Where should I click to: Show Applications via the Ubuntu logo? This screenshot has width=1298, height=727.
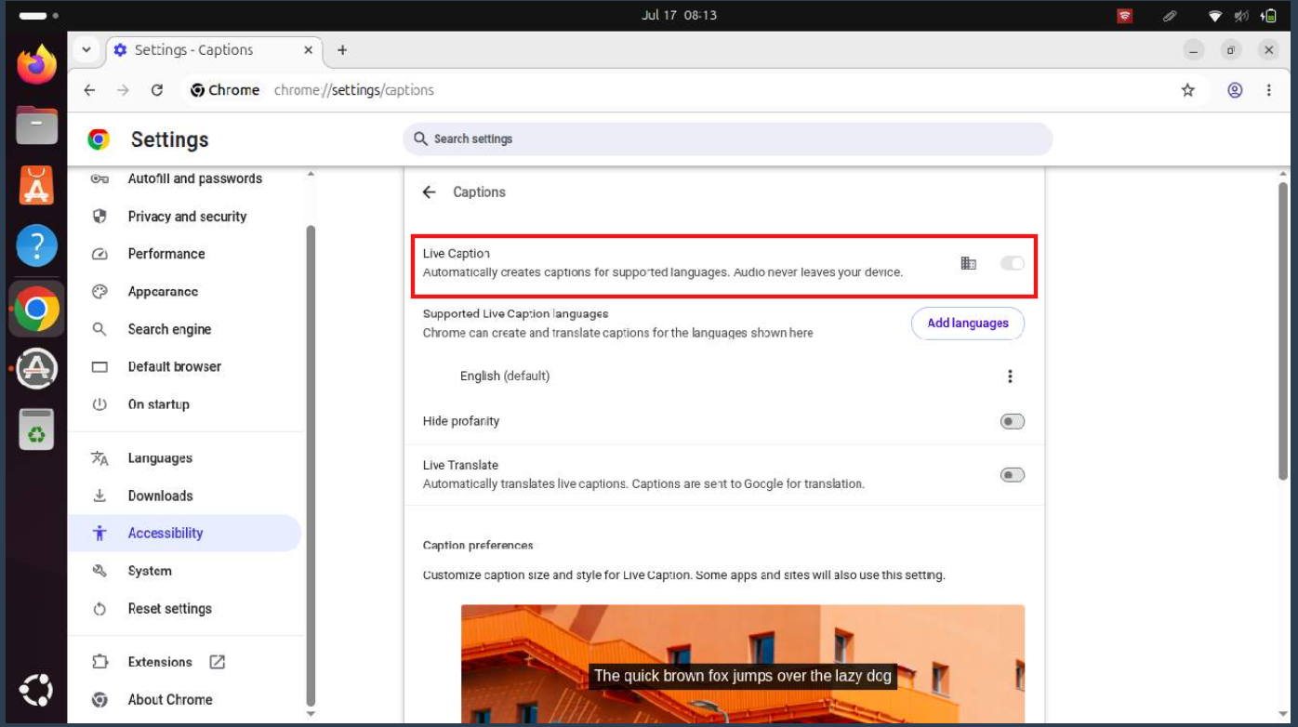[x=36, y=691]
